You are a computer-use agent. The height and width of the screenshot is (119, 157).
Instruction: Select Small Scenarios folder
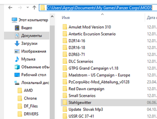[82, 96]
